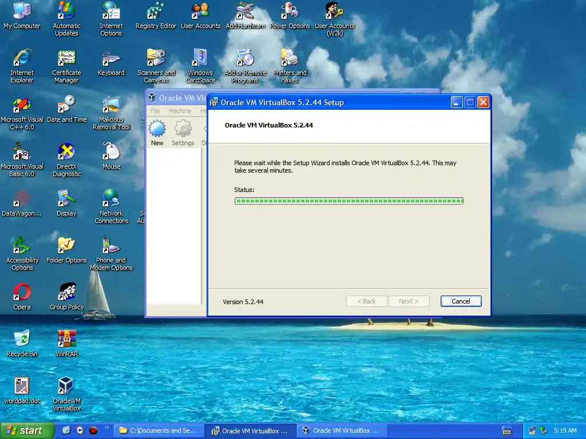The height and width of the screenshot is (439, 586).
Task: Close the VirtualBox Setup window
Action: point(483,102)
